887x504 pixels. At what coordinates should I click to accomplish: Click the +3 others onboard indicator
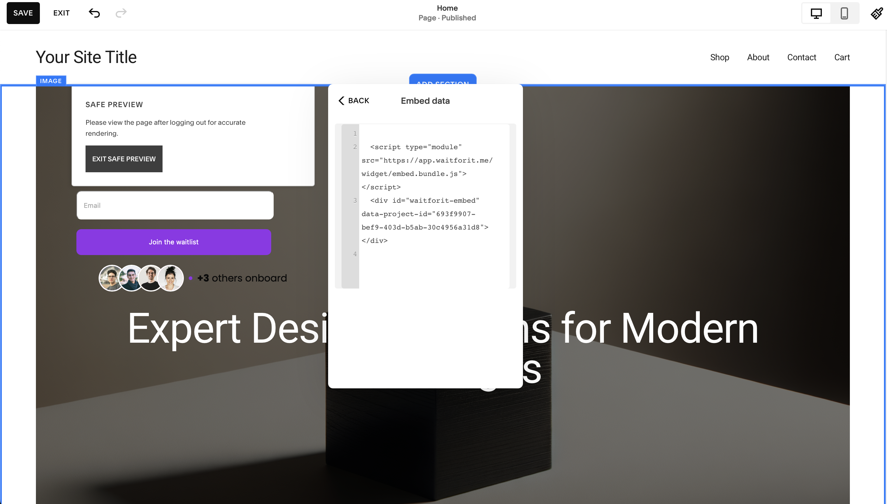(242, 278)
